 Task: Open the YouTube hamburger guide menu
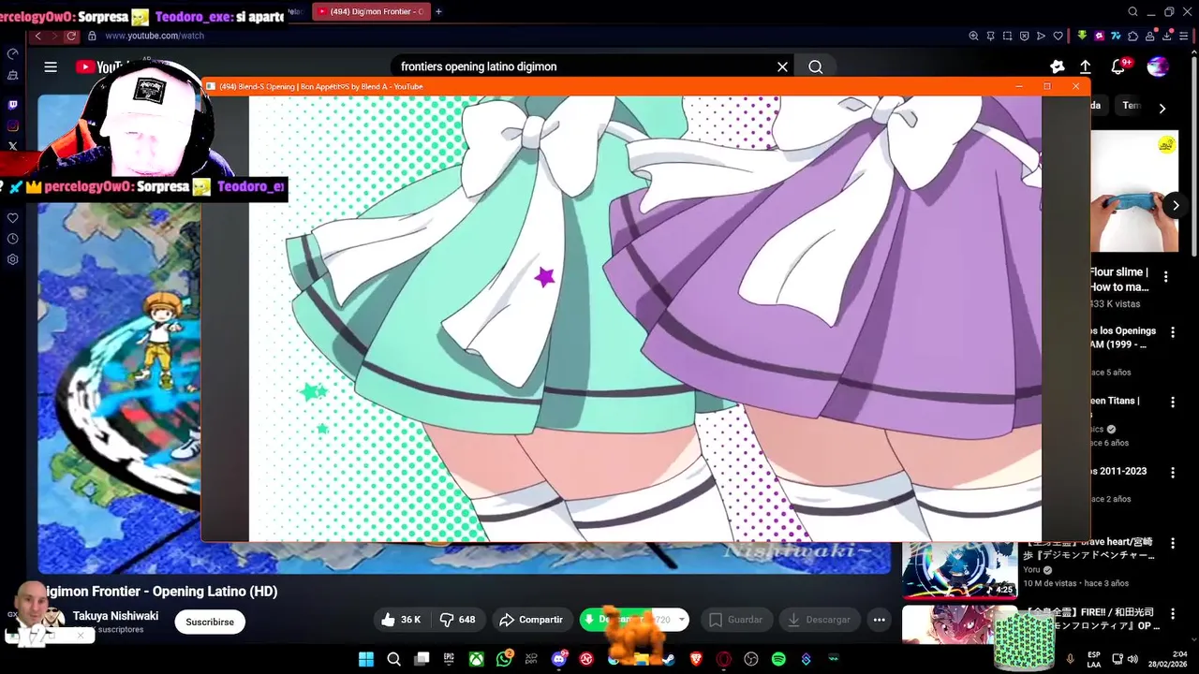[x=51, y=66]
